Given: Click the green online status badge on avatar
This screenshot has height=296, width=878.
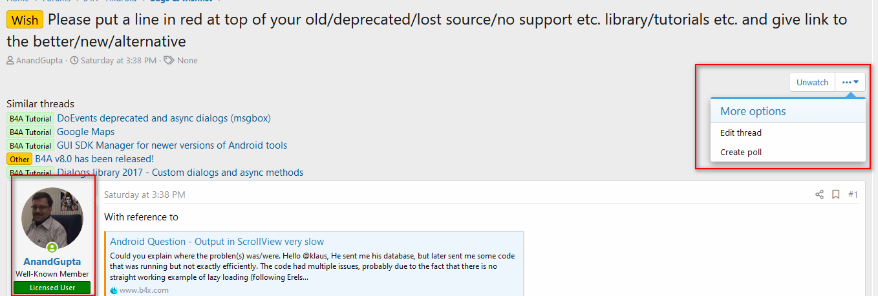Looking at the screenshot, I should point(52,248).
